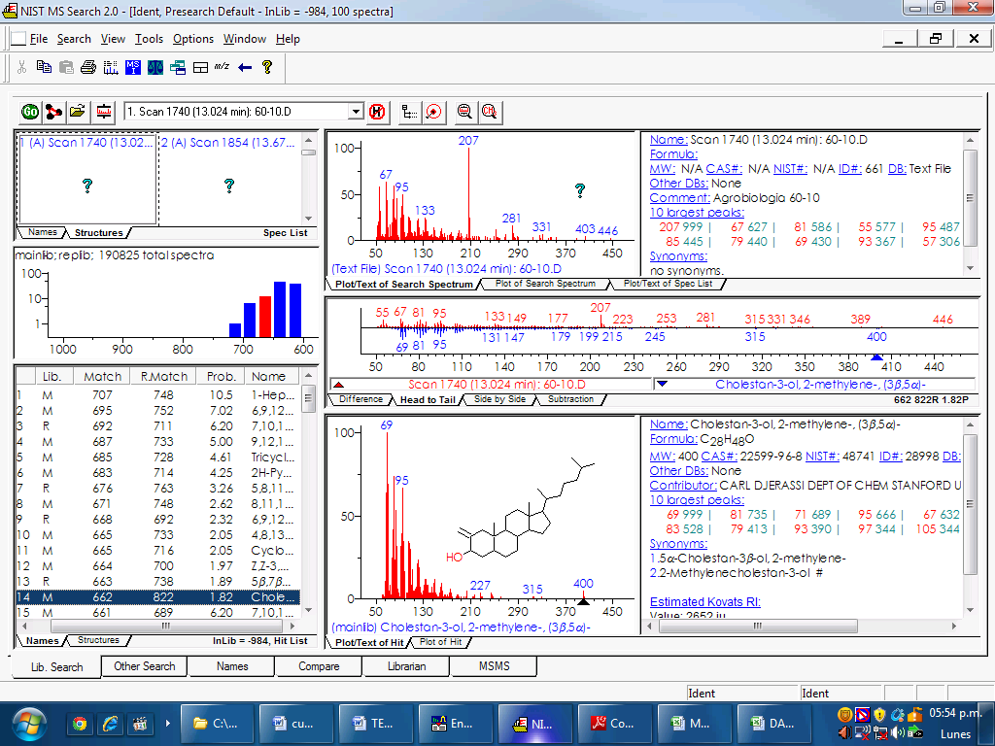995x746 pixels.
Task: Switch to the Plot of Search Spectrum tab
Action: coord(545,284)
